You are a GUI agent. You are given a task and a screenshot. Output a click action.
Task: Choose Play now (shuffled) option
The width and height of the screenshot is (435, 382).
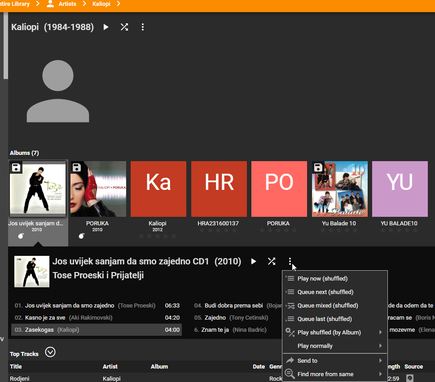322,279
